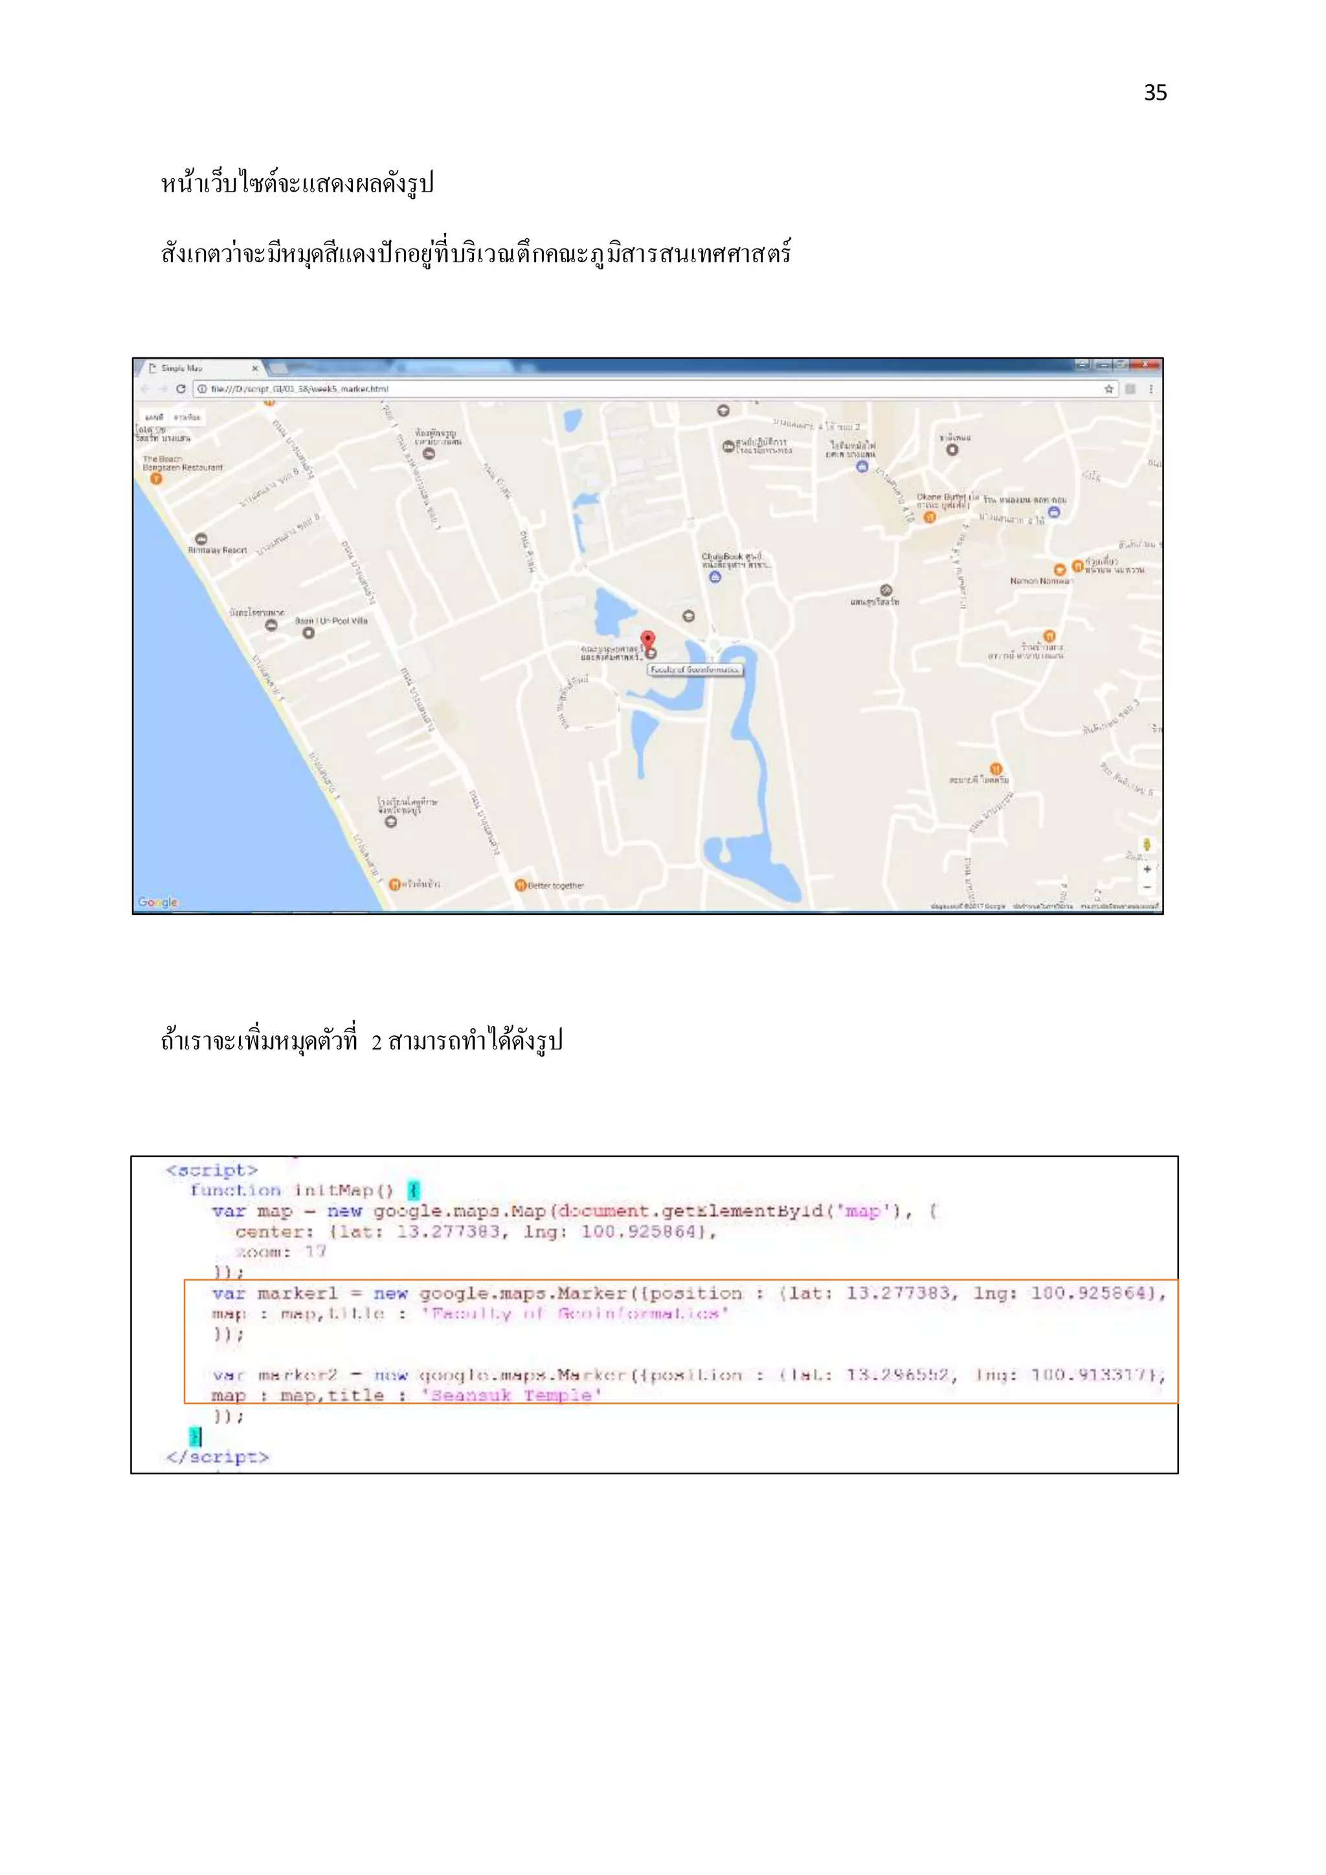This screenshot has height=1875, width=1326.
Task: Click the ChulaBook shop icon
Action: [715, 578]
